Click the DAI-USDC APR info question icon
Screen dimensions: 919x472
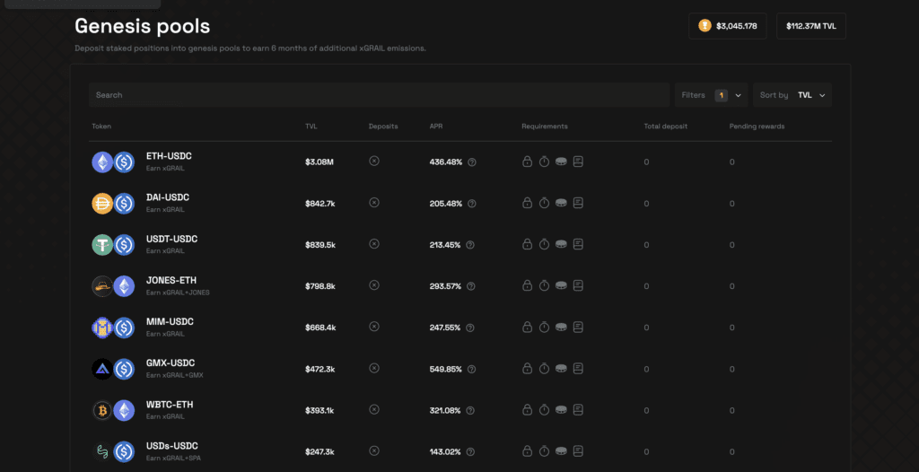pos(472,204)
